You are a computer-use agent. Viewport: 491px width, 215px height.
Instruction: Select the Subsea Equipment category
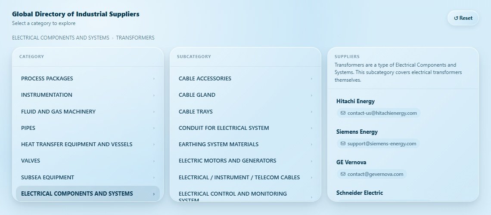click(x=47, y=178)
